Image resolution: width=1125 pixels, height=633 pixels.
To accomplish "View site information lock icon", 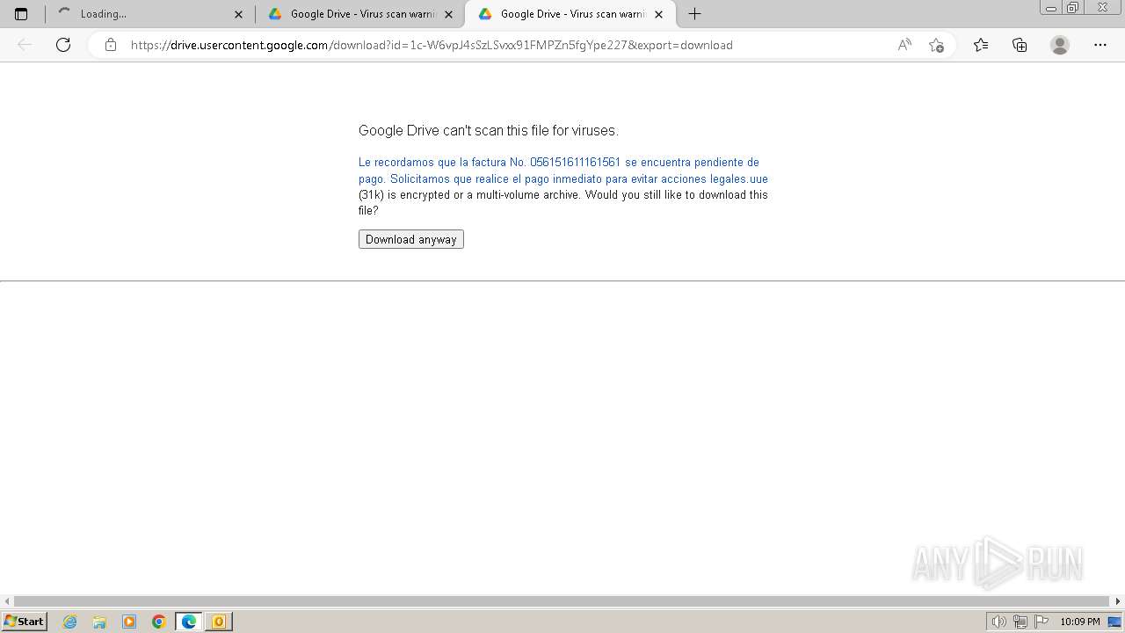I will coord(110,45).
